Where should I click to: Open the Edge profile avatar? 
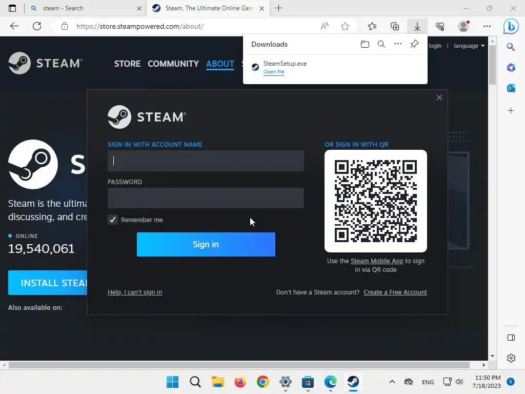click(463, 26)
